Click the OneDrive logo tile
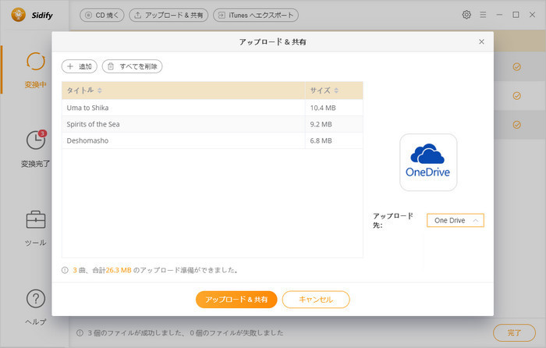The width and height of the screenshot is (546, 348). tap(428, 162)
